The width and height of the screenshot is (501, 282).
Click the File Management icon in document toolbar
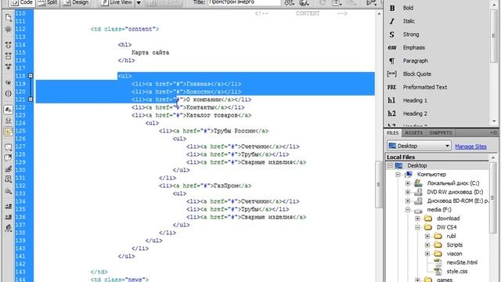(x=289, y=3)
